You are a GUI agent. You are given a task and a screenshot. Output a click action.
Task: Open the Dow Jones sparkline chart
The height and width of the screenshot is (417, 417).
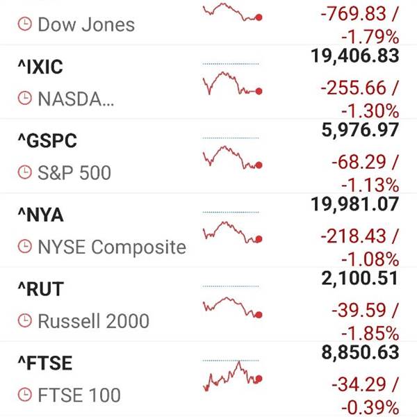232,12
